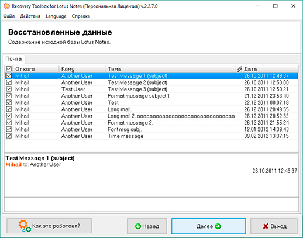Open the Файл menu
The height and width of the screenshot is (238, 303).
pyautogui.click(x=9, y=16)
